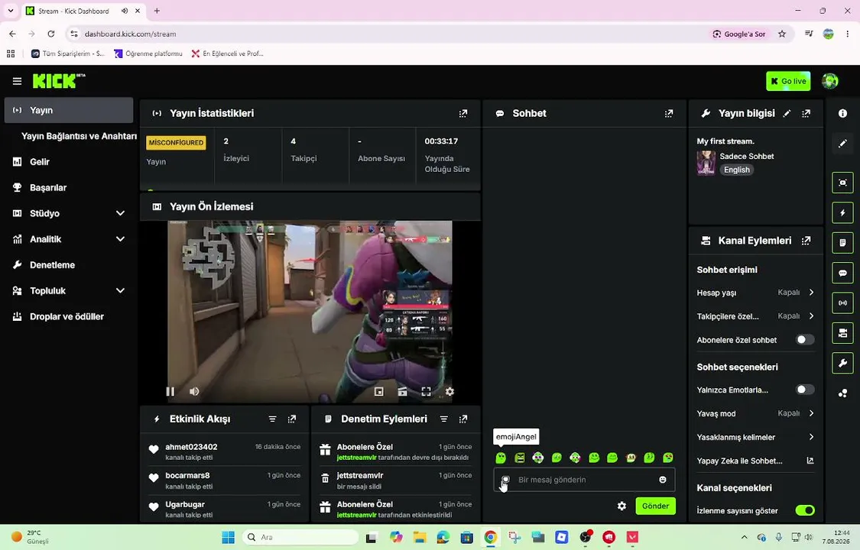The width and height of the screenshot is (860, 550).
Task: Pop out the Yayın İstatistikleri panel
Action: (x=463, y=113)
